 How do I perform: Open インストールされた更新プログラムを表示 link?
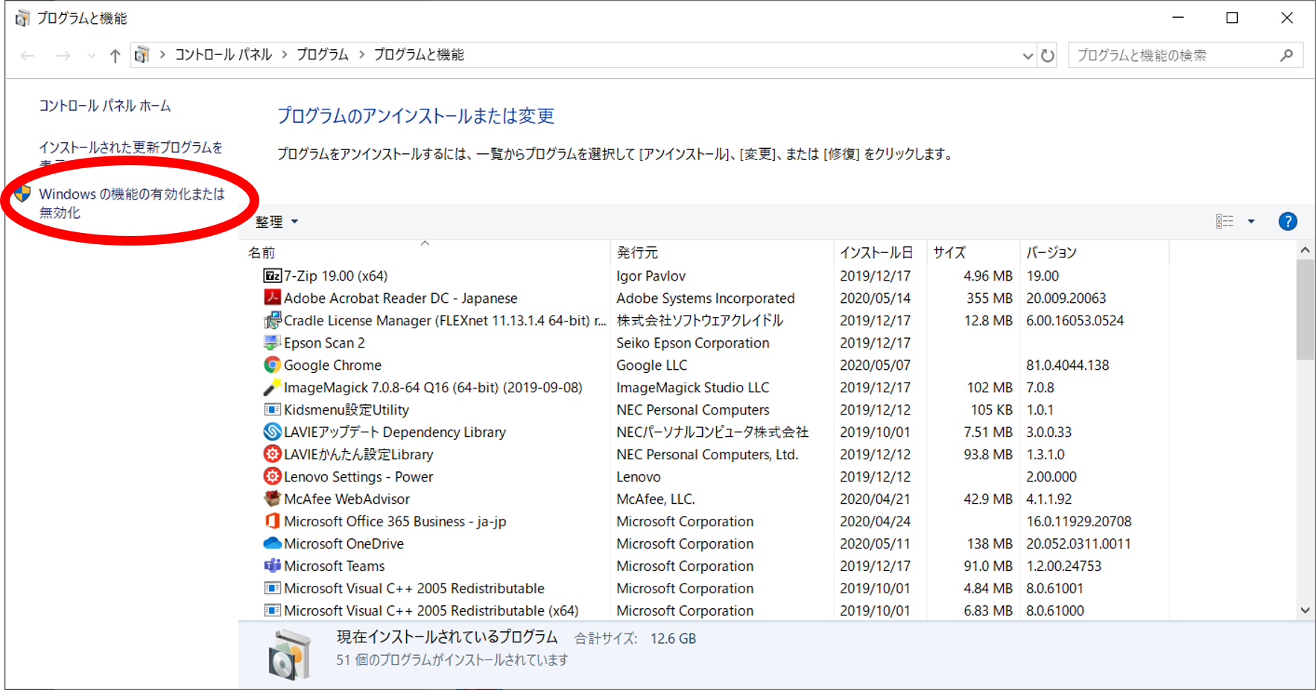coord(130,154)
